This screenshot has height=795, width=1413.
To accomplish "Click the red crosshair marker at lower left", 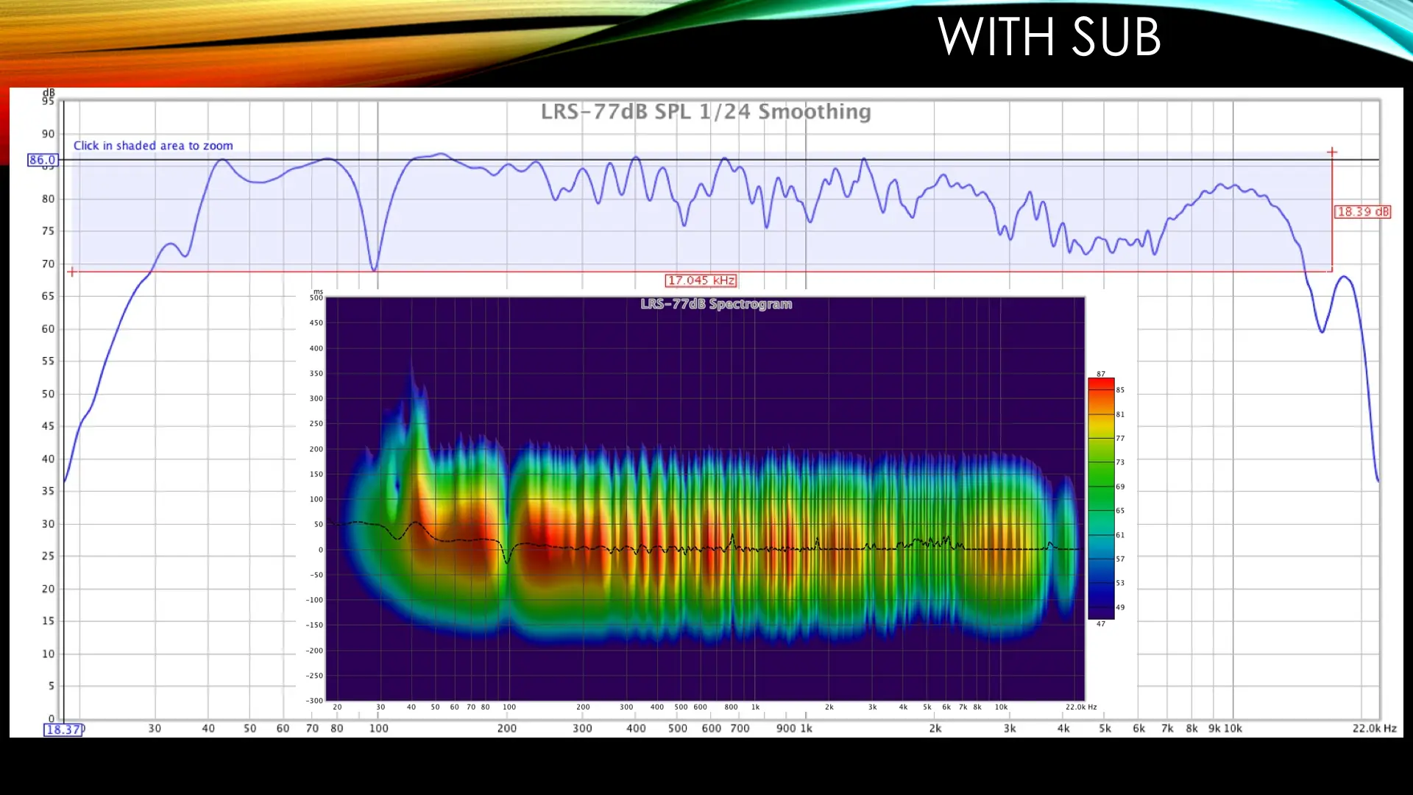I will pos(72,272).
